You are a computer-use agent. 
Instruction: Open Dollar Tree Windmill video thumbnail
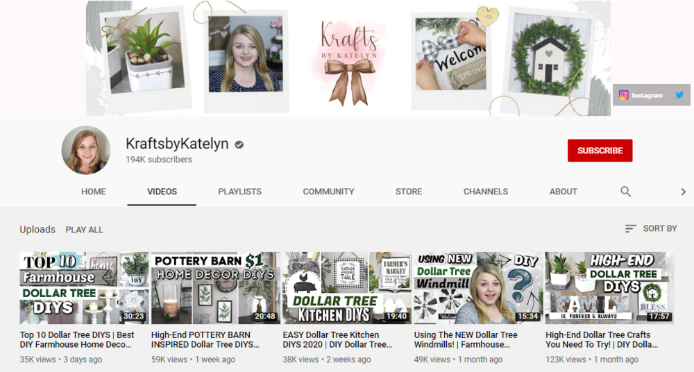click(478, 288)
